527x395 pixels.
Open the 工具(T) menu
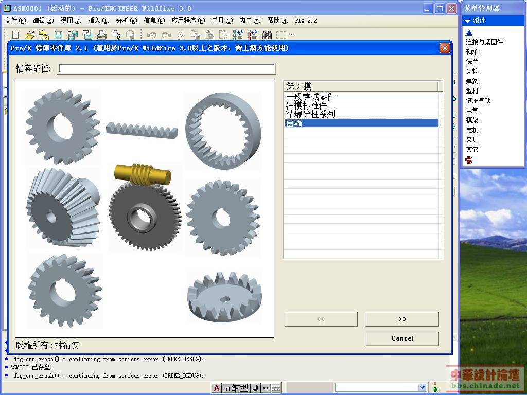pyautogui.click(x=222, y=21)
